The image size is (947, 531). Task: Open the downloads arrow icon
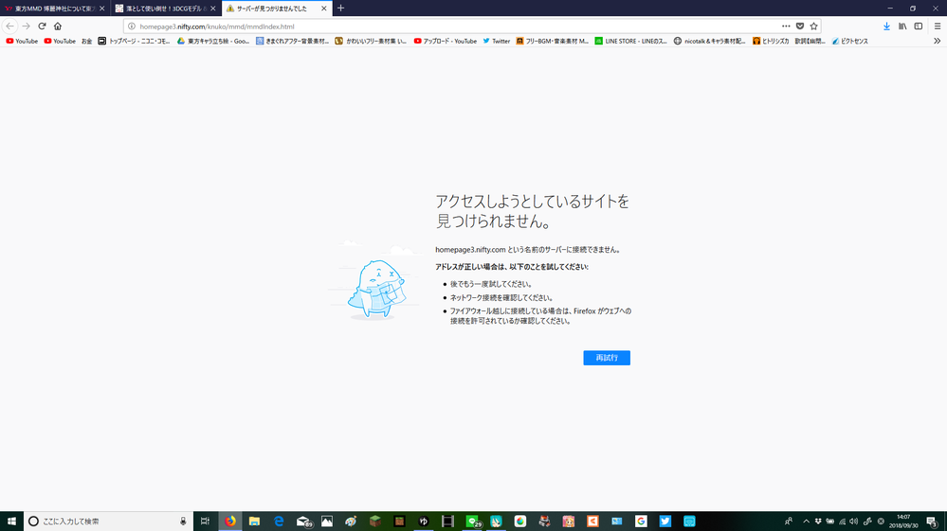pos(886,27)
